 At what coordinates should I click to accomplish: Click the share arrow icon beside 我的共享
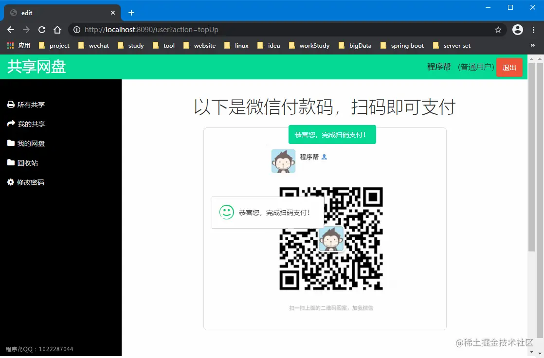coord(11,124)
